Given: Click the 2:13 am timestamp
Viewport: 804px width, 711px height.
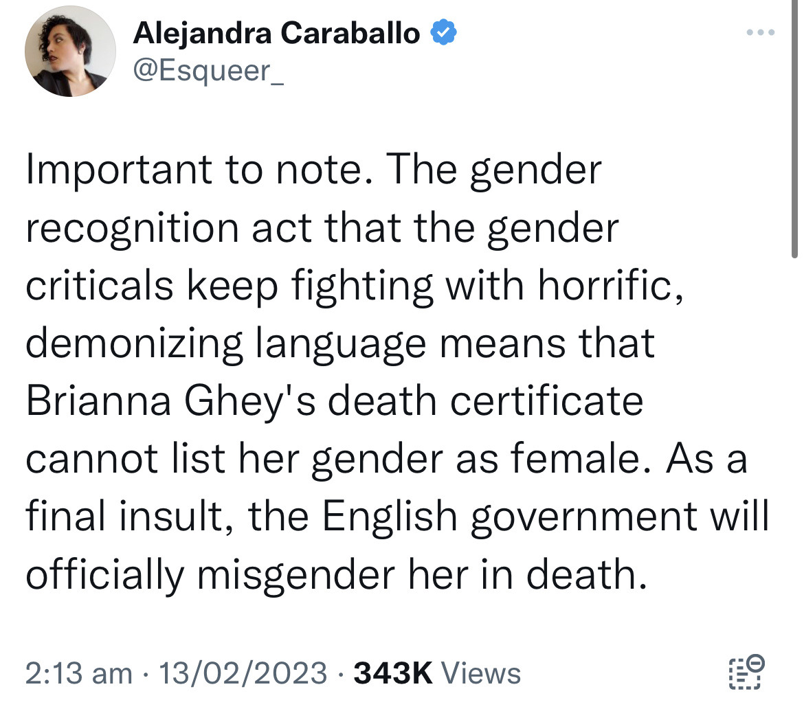Looking at the screenshot, I should tap(79, 673).
